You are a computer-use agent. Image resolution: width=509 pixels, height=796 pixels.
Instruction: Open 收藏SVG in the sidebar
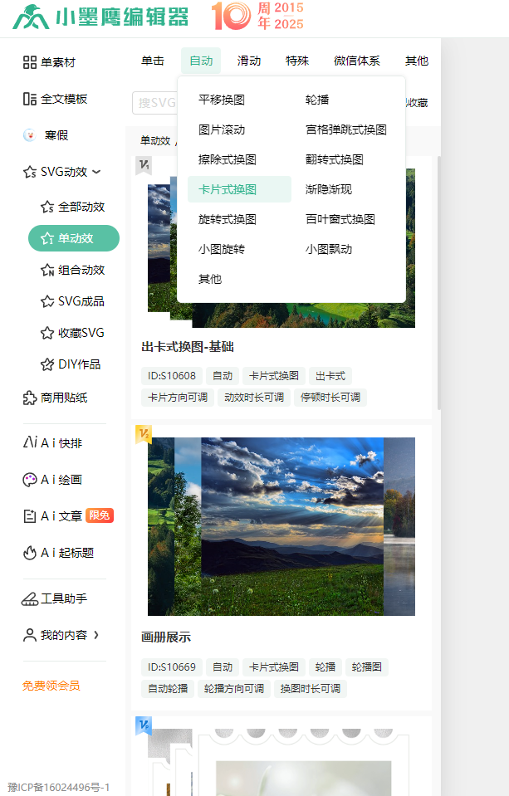click(x=72, y=333)
